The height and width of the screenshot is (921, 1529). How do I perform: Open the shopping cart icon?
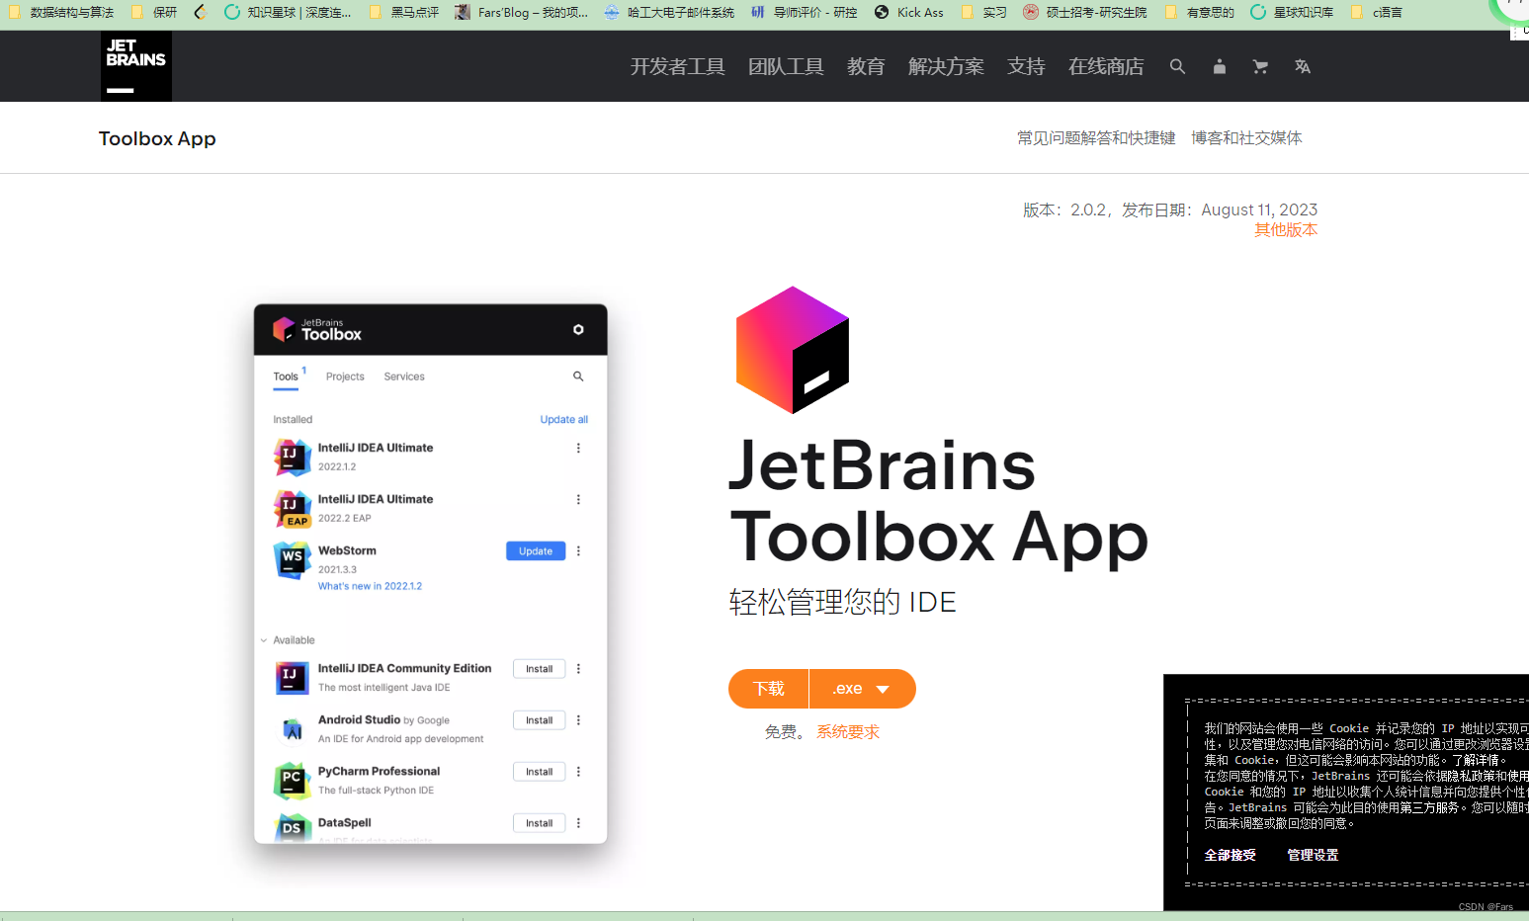point(1260,66)
